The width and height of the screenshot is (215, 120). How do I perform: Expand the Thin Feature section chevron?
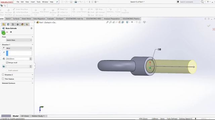point(32,79)
